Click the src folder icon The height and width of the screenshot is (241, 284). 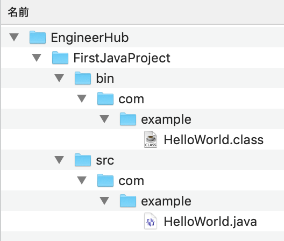[83, 160]
